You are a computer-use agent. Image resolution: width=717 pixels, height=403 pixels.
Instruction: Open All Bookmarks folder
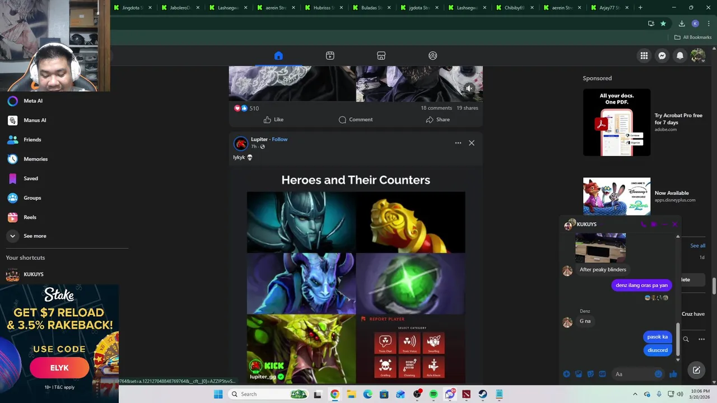click(x=693, y=38)
